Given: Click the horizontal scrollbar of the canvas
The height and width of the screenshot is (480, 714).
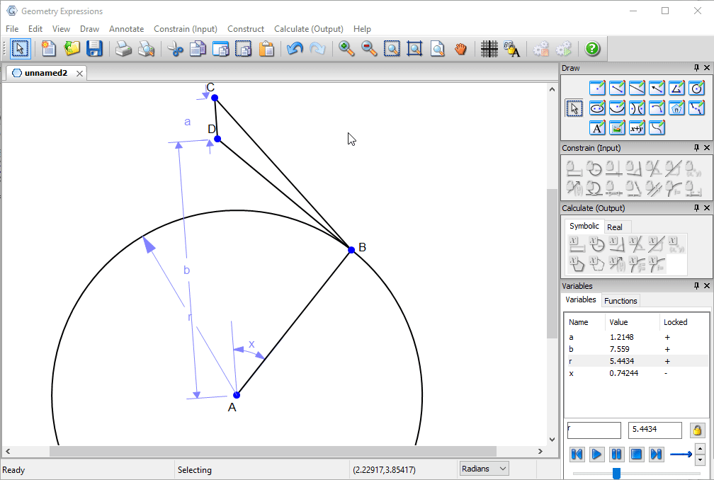Looking at the screenshot, I should tap(273, 452).
